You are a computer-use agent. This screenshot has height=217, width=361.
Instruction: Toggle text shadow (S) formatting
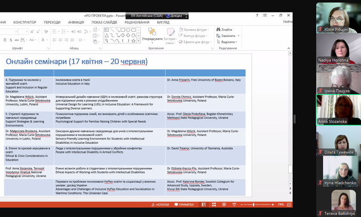[x=11, y=40]
